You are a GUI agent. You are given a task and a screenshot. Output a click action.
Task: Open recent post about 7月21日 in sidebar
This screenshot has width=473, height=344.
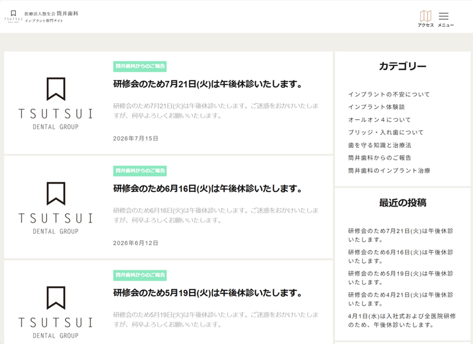(401, 235)
